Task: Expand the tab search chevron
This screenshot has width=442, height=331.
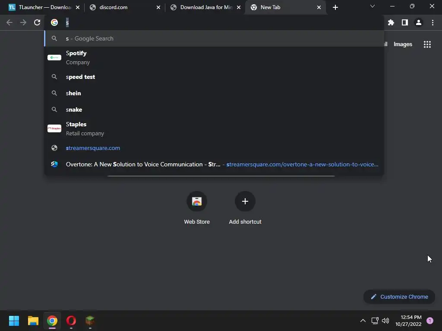Action: tap(373, 6)
